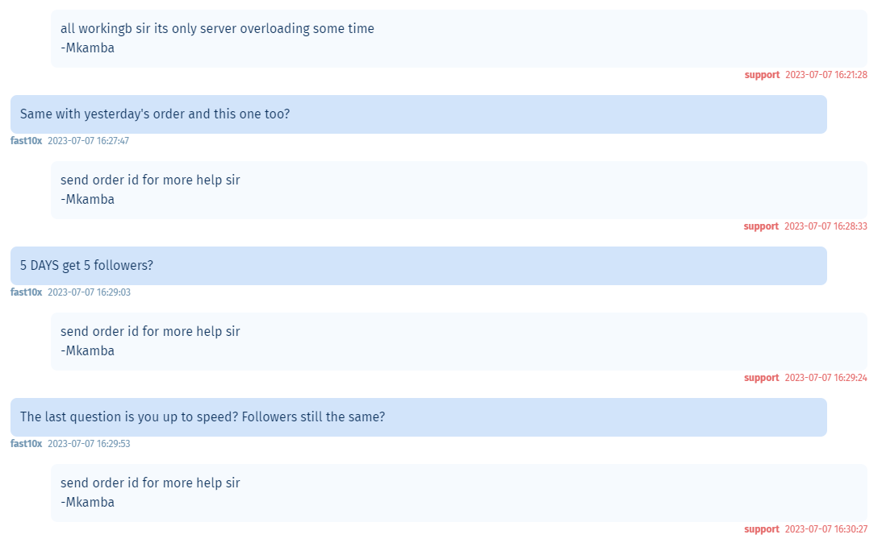This screenshot has width=882, height=547.
Task: Click the fast10x username at 16:27:47
Action: tap(26, 141)
